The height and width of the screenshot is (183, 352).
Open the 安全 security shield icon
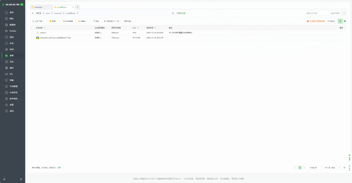click(7, 43)
